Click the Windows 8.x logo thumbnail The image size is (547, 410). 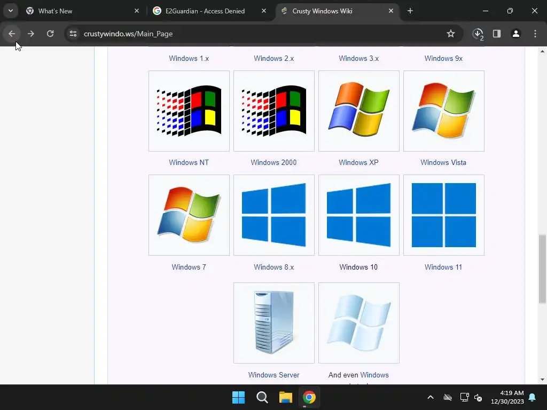coord(274,215)
